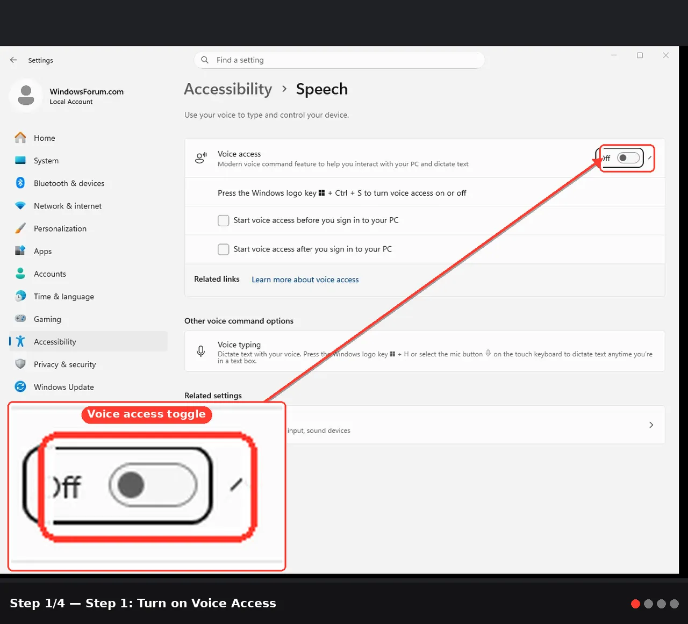Open the sound devices related setting chevron
This screenshot has height=624, width=688.
[651, 425]
